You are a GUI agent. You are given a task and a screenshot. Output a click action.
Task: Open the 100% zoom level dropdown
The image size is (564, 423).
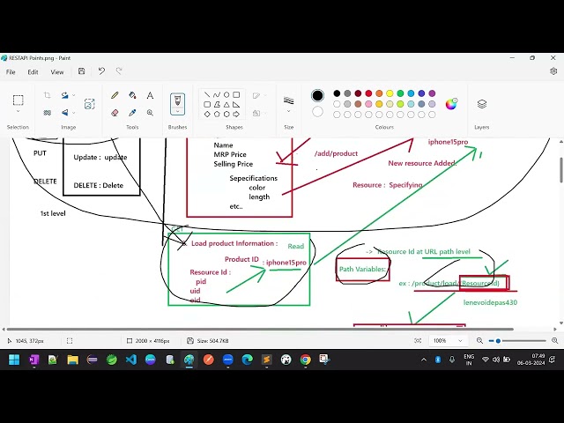point(448,340)
